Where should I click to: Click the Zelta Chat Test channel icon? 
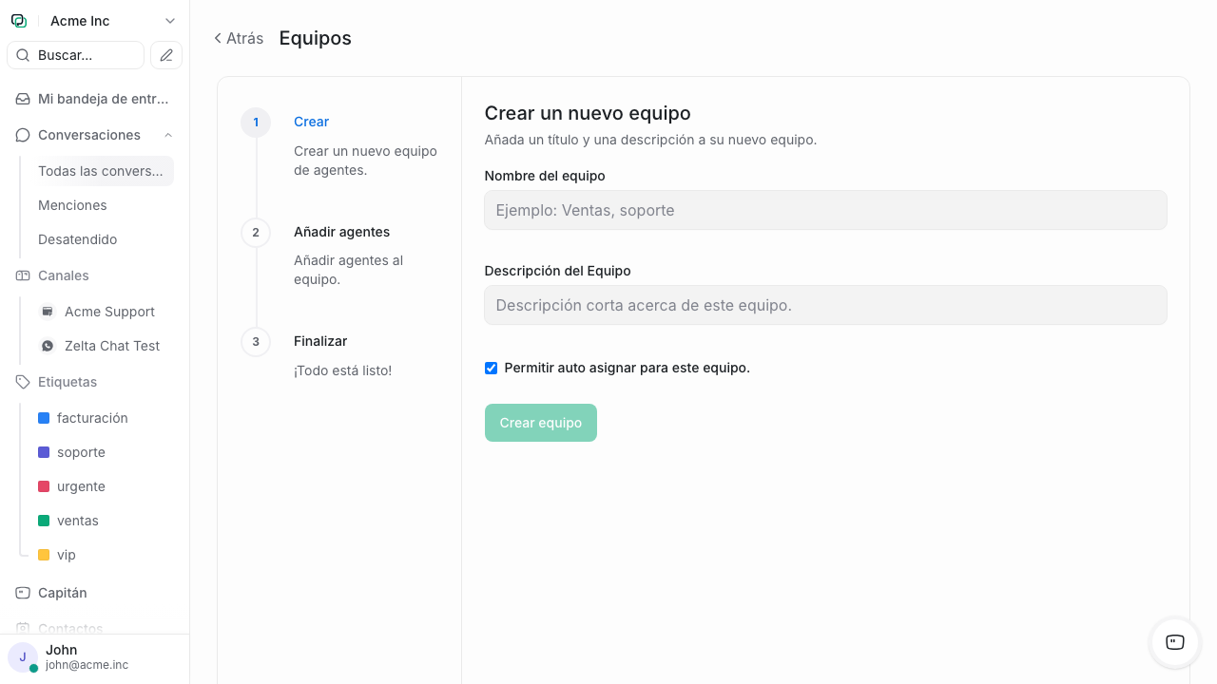[47, 345]
